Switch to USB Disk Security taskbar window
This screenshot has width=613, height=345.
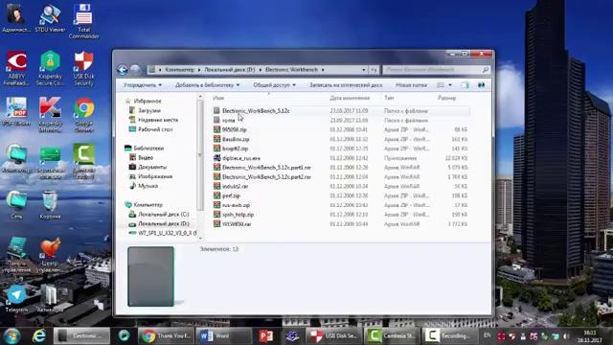[x=334, y=336]
